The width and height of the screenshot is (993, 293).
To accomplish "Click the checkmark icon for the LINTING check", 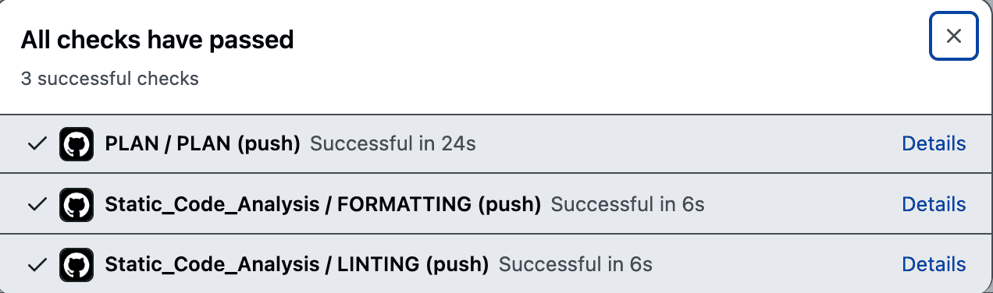I will (x=36, y=264).
